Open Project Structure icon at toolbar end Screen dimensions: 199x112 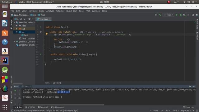(x=197, y=15)
